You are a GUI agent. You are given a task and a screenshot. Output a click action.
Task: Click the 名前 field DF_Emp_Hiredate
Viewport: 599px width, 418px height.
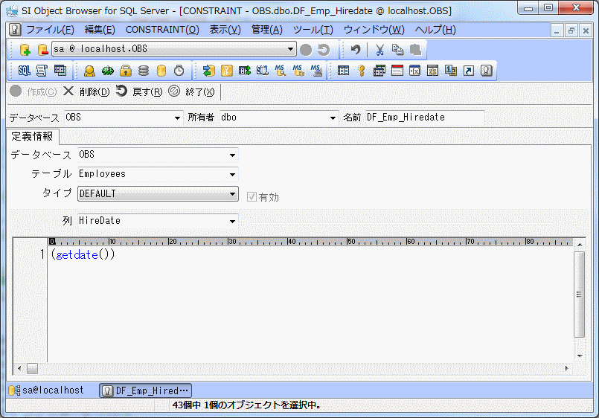tap(423, 118)
